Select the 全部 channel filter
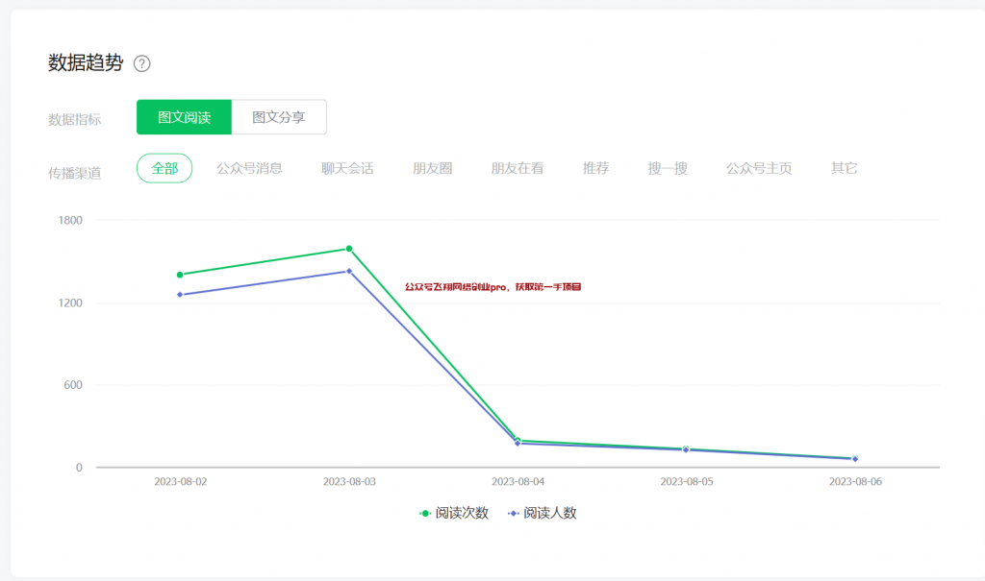The image size is (985, 581). pyautogui.click(x=164, y=167)
